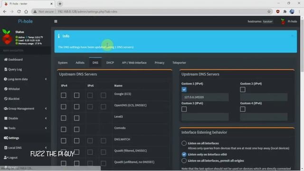Switch to the Privacy tab

[160, 63]
